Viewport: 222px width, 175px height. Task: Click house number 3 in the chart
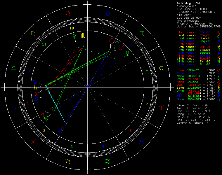click(72, 147)
